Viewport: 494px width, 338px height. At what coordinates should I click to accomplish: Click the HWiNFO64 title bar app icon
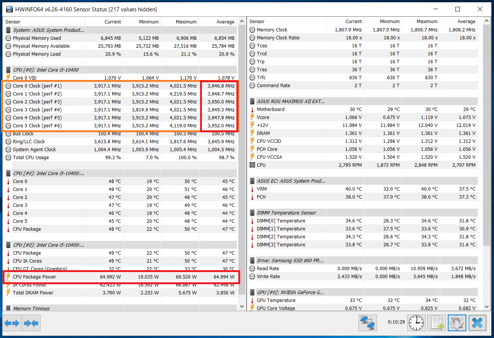(9, 9)
